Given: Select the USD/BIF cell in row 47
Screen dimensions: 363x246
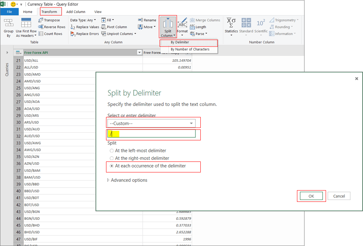Looking at the screenshot, I should click(x=83, y=239).
